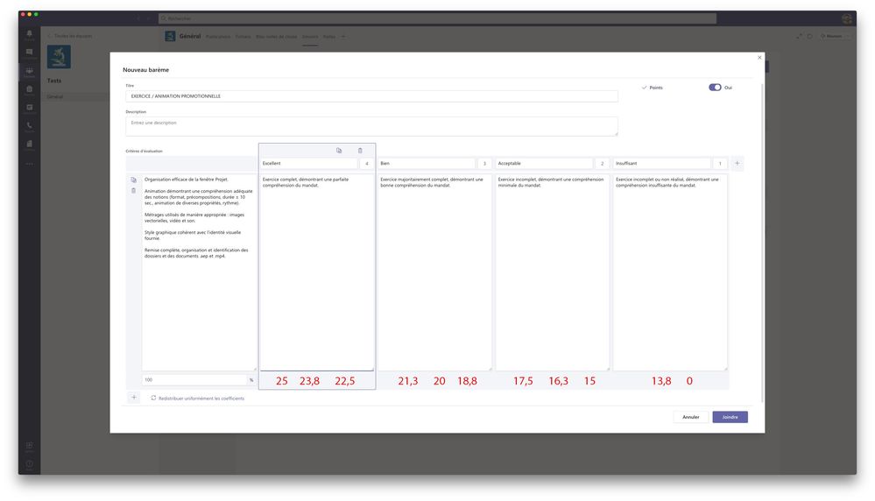
Task: Switch to Fichiers tab
Action: pos(243,37)
